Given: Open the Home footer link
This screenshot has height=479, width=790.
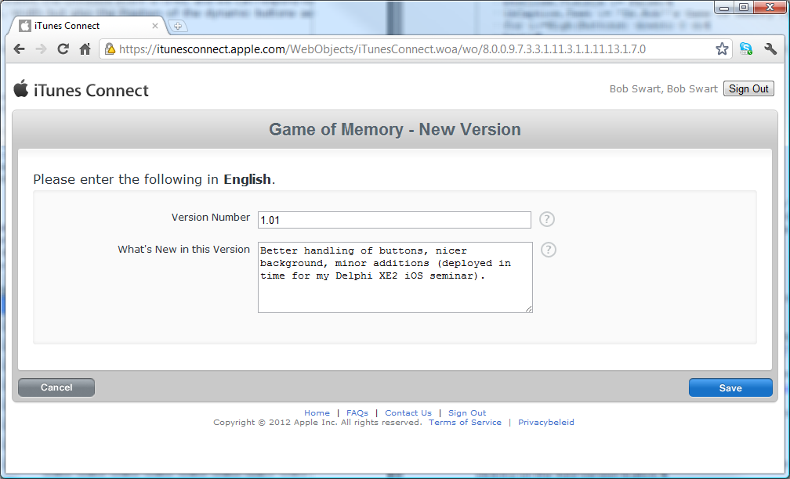Looking at the screenshot, I should coord(317,412).
